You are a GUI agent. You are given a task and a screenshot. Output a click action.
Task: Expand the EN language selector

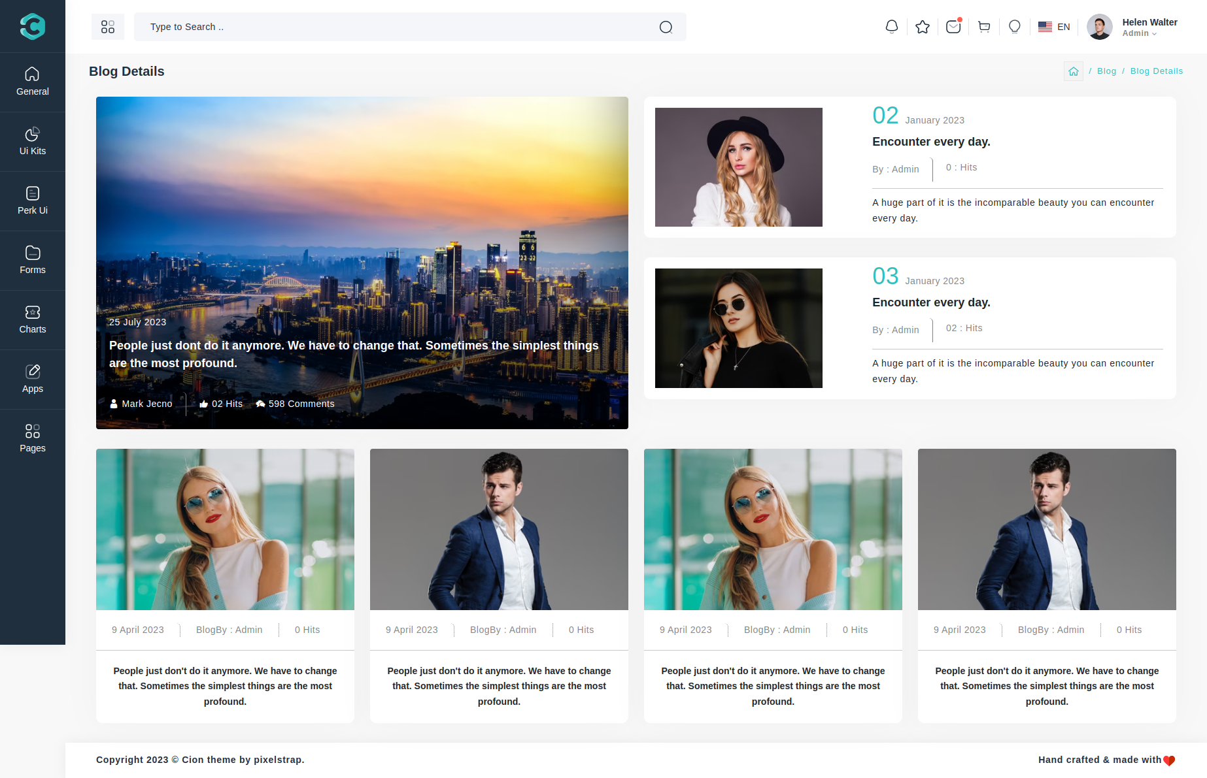coord(1054,27)
